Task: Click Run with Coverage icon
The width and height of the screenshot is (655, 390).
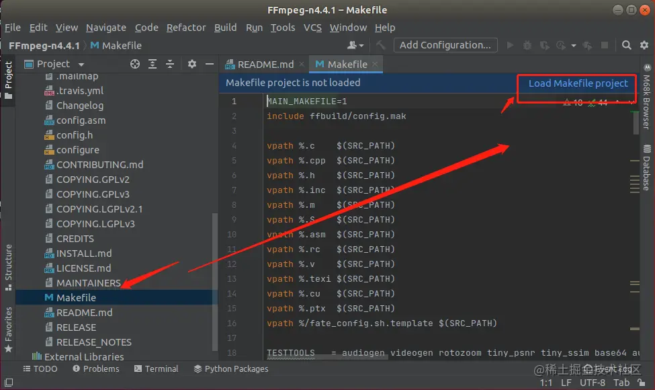Action: coord(544,45)
